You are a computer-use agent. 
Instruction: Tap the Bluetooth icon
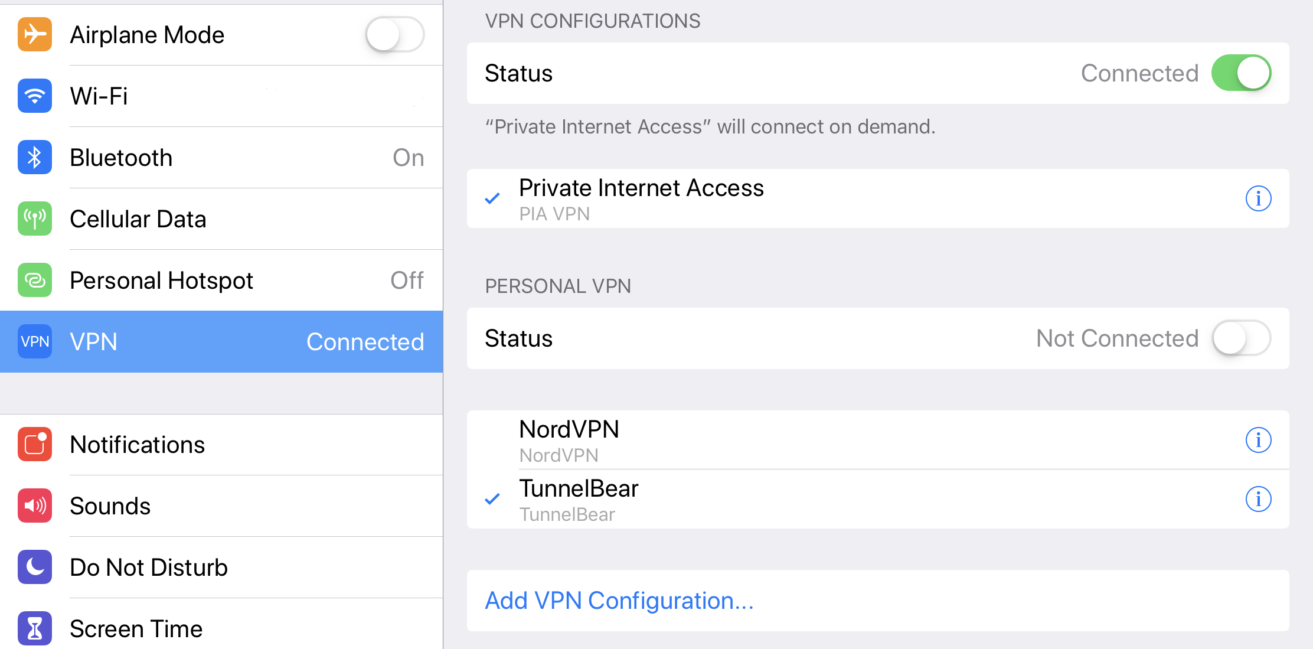[x=35, y=158]
